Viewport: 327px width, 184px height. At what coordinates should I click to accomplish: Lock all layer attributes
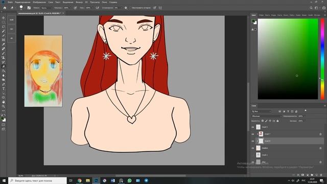[x=277, y=121]
